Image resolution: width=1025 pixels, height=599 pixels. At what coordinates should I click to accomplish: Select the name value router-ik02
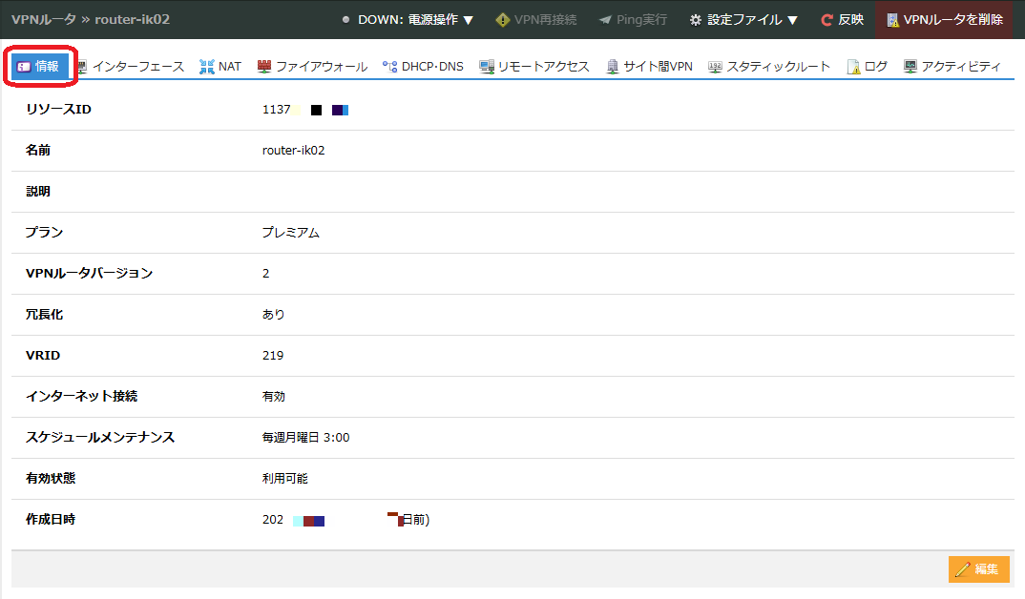click(294, 151)
